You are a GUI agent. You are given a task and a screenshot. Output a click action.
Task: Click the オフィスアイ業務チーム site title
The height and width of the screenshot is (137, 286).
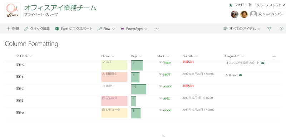(60, 8)
